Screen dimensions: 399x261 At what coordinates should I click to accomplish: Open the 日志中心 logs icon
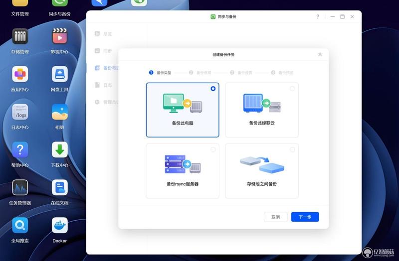20,112
